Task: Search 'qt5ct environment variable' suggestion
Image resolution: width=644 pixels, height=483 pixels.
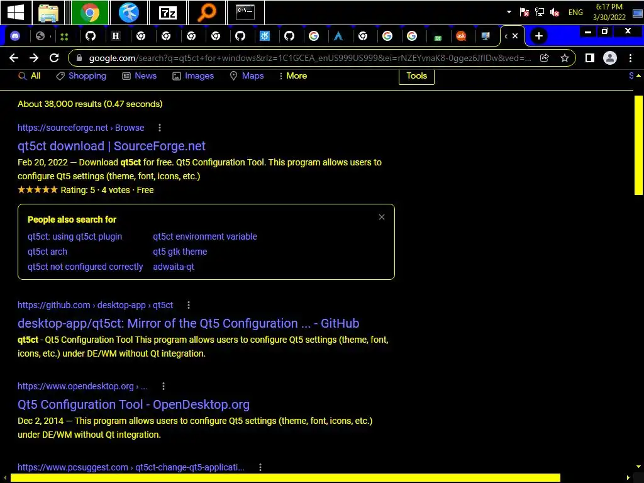Action: coord(205,236)
